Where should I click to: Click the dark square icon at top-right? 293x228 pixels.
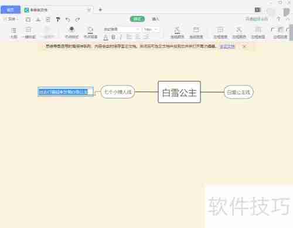point(258,9)
